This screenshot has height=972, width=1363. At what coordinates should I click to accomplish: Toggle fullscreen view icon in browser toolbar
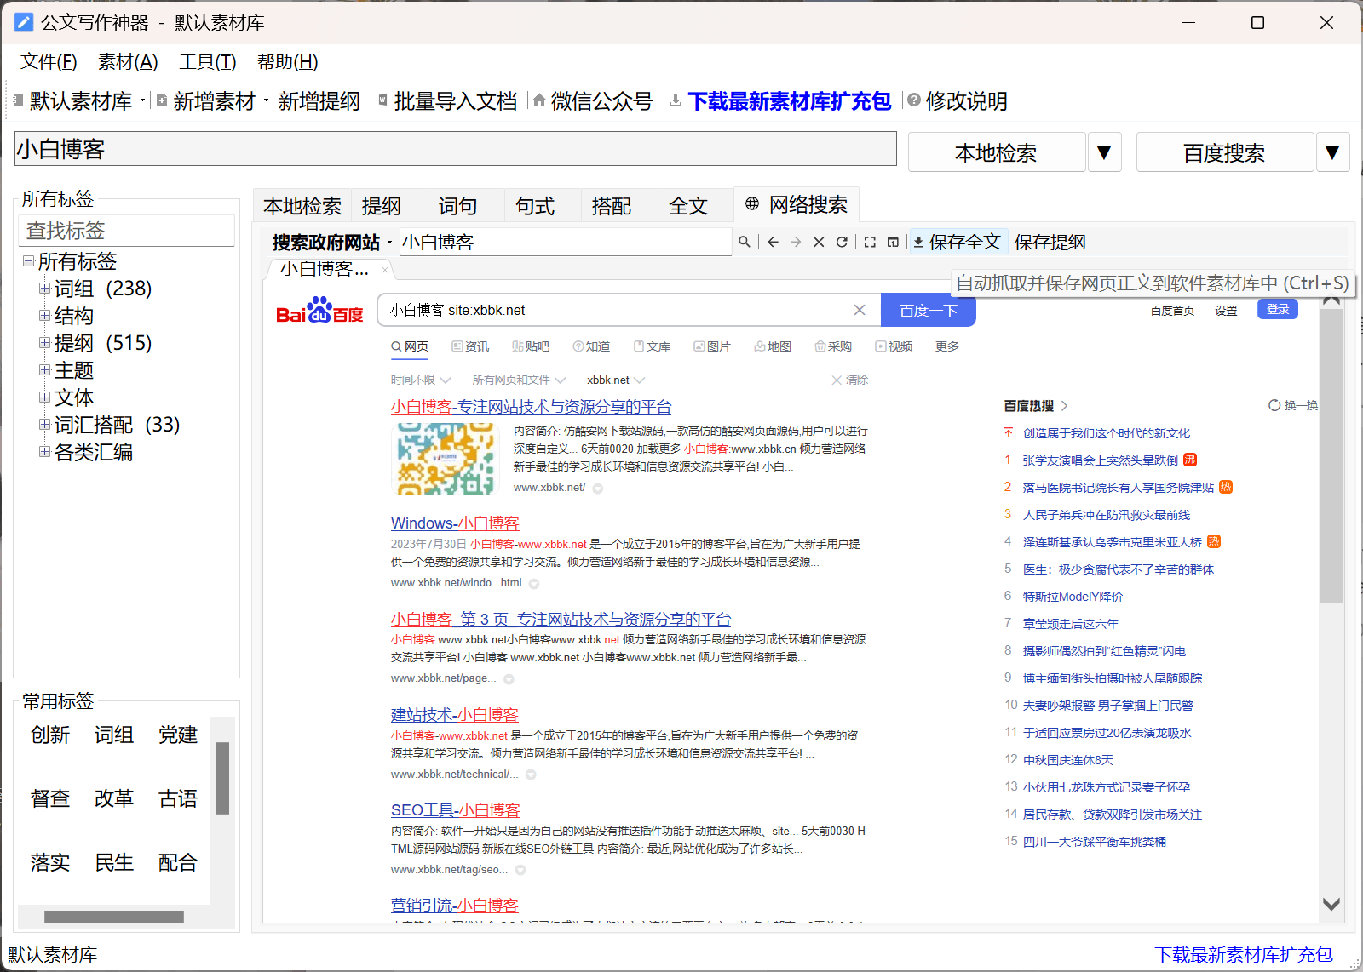[870, 242]
